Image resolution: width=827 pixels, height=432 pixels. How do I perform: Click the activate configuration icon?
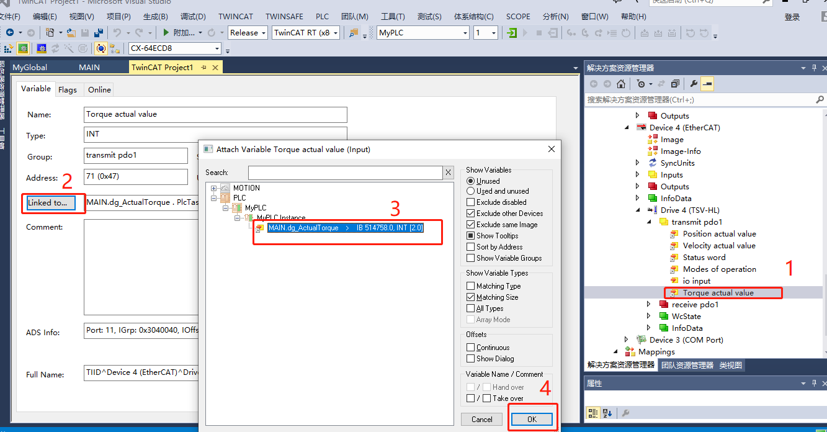(9, 48)
